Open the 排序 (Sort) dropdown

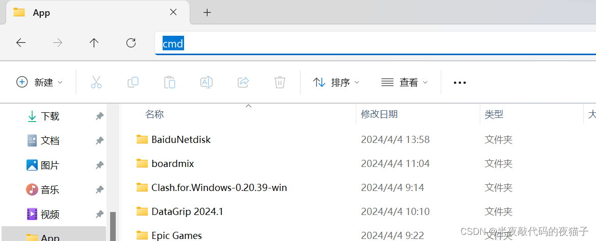click(336, 82)
